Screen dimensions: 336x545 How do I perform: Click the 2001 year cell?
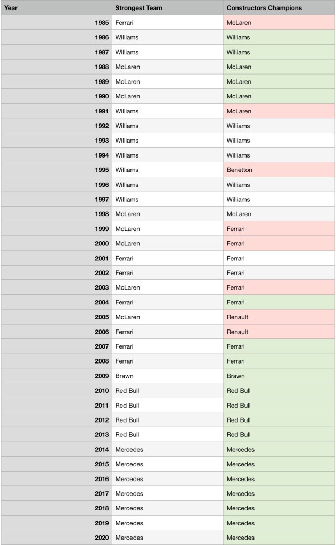(x=56, y=258)
